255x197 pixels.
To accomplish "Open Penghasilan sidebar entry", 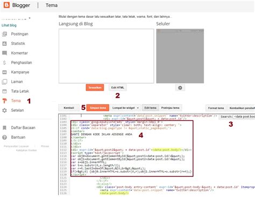I will point(22,63).
